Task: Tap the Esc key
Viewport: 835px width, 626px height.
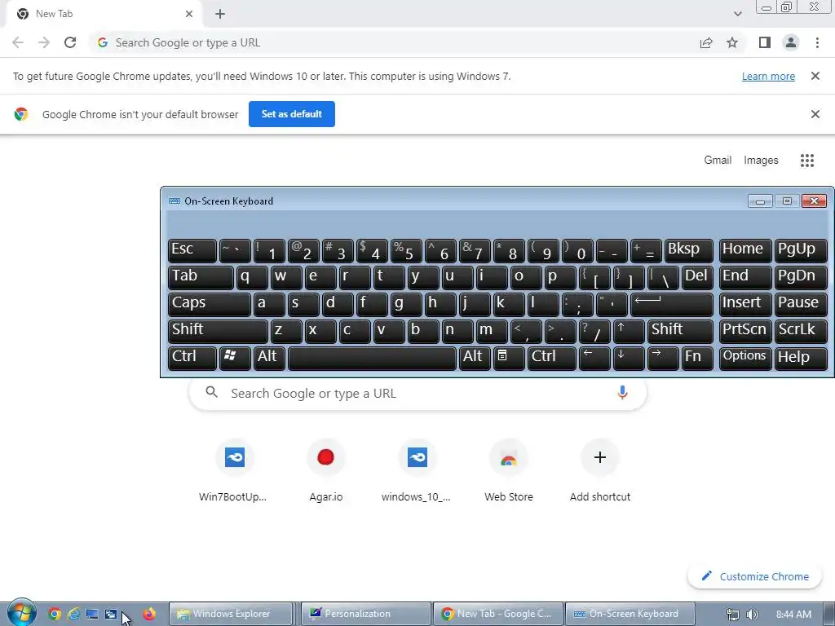Action: click(192, 250)
